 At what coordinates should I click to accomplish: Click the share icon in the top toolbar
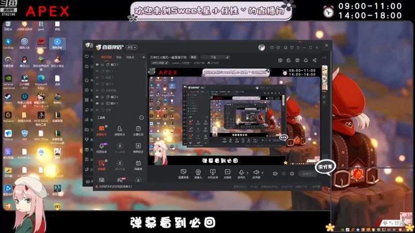click(314, 60)
